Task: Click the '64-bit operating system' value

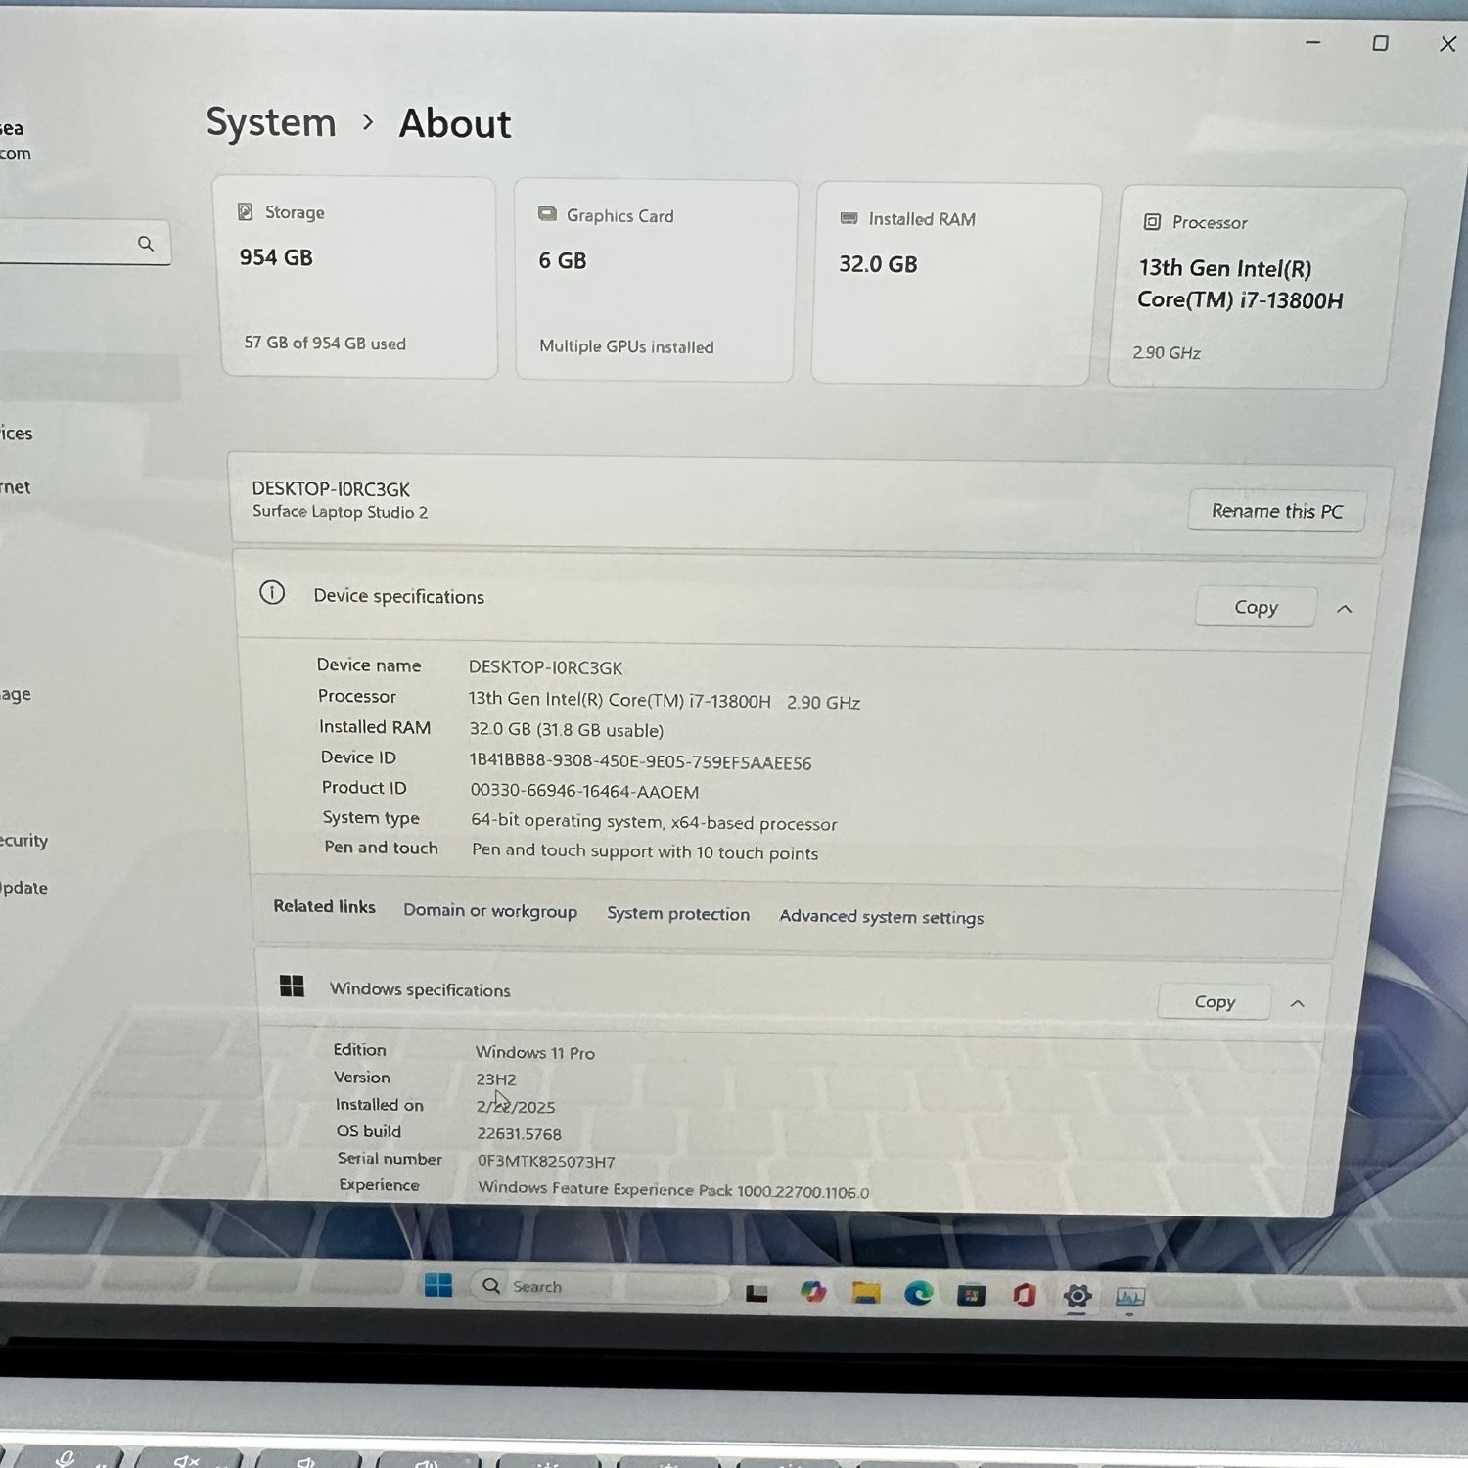Action: point(654,822)
